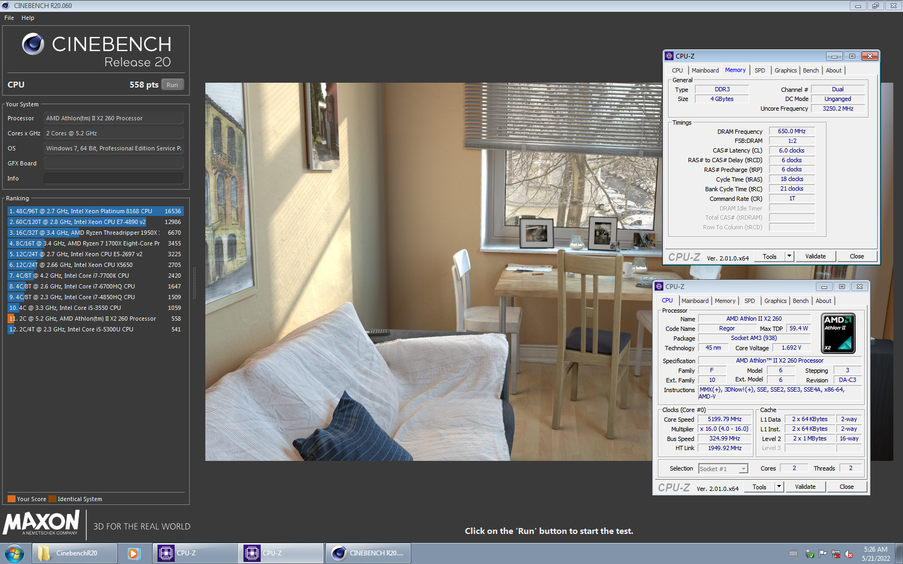Open the File menu
Image resolution: width=903 pixels, height=564 pixels.
click(x=9, y=18)
